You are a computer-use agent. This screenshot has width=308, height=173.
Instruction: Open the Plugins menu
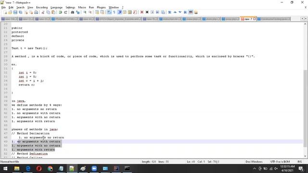[101, 8]
